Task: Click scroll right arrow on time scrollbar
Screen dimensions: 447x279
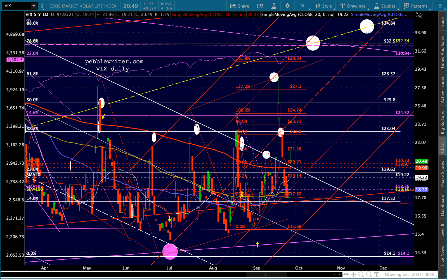Action: [340, 275]
